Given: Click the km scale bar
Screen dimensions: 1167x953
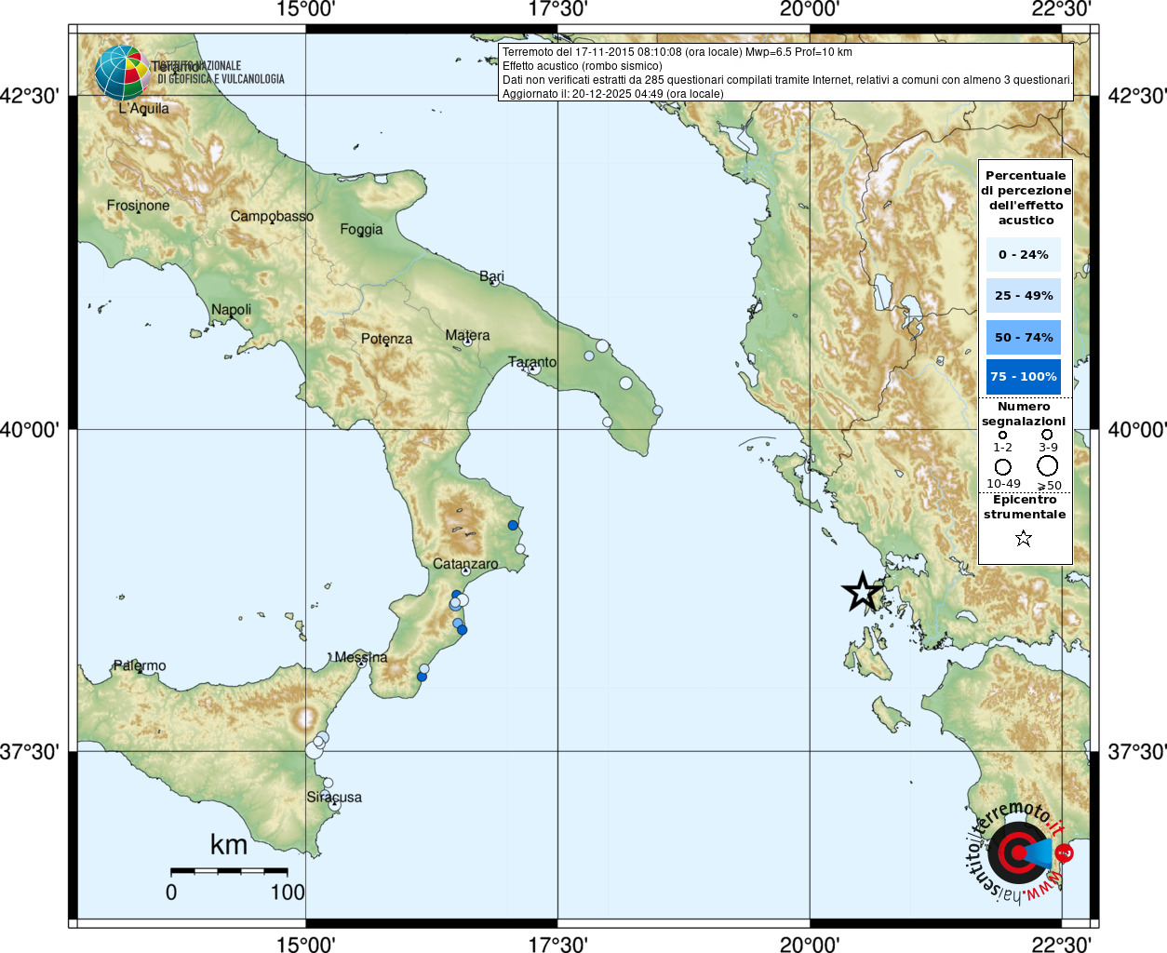Looking at the screenshot, I should point(229,871).
